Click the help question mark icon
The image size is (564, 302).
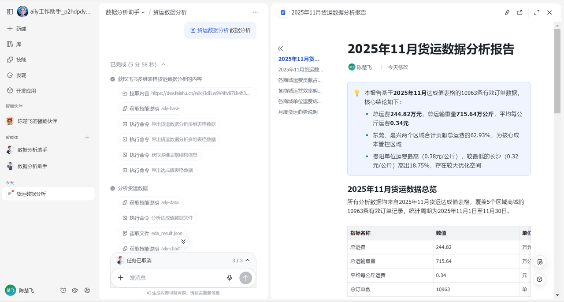[539, 280]
